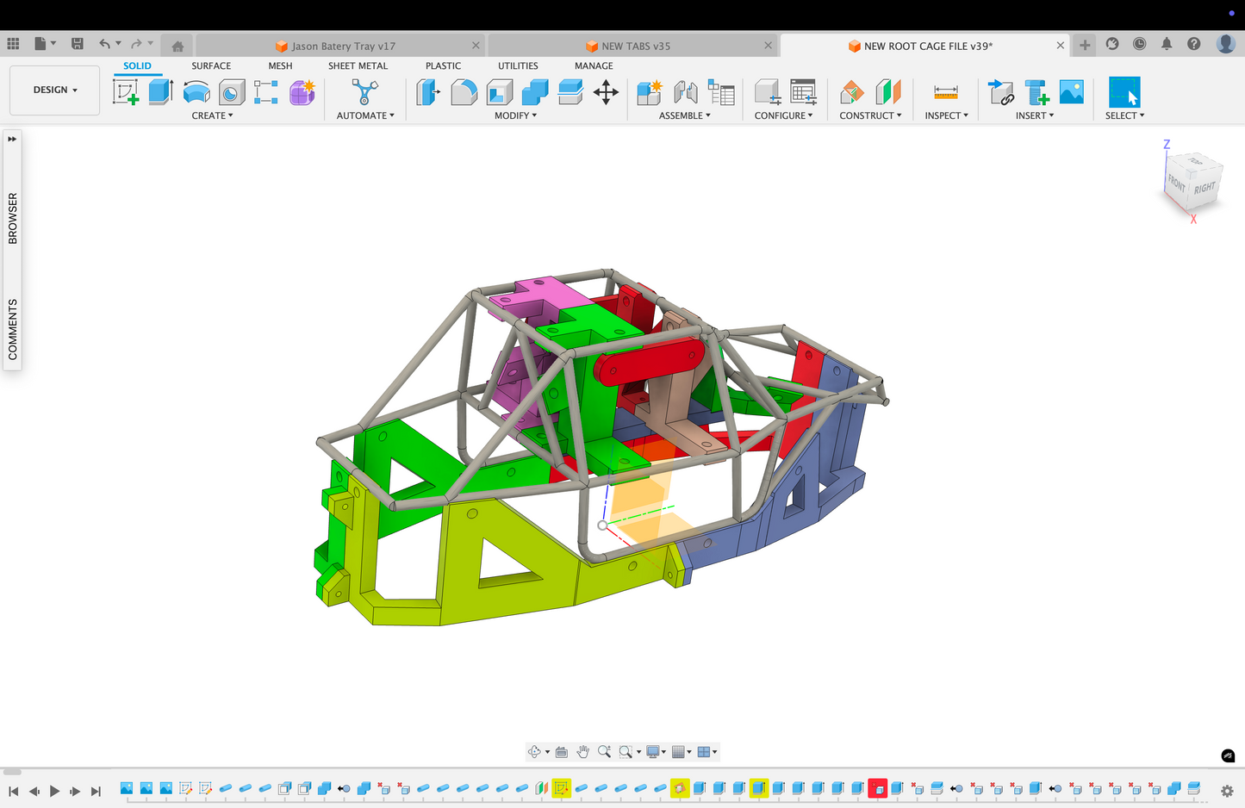
Task: Expand the MODIFY menu dropdown
Action: tap(515, 115)
